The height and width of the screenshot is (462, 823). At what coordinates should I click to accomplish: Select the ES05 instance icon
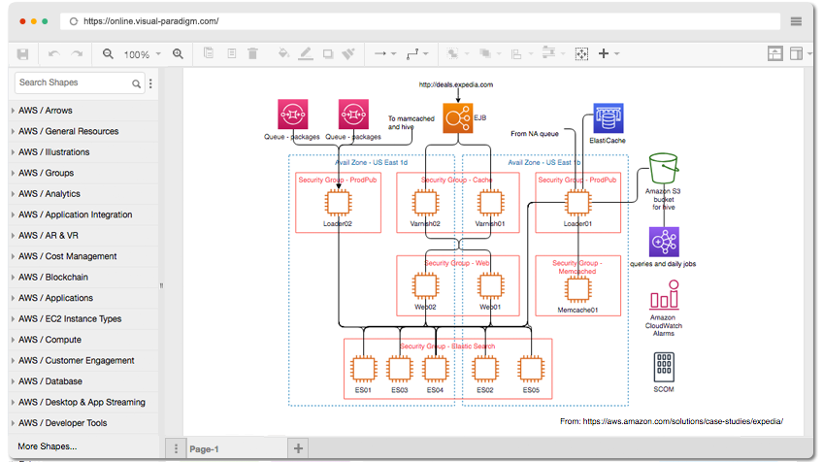pyautogui.click(x=531, y=369)
